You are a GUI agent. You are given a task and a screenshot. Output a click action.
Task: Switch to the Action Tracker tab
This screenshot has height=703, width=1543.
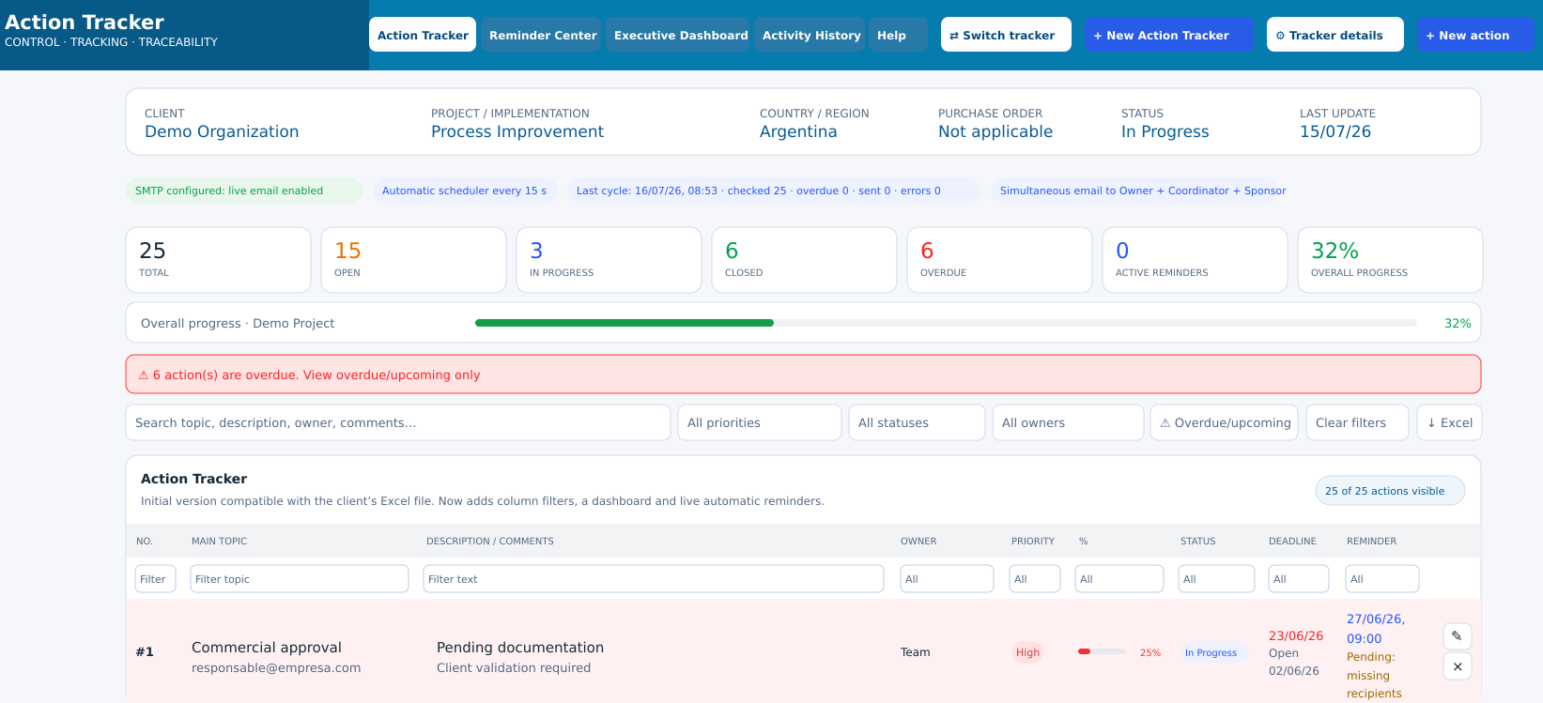tap(423, 35)
